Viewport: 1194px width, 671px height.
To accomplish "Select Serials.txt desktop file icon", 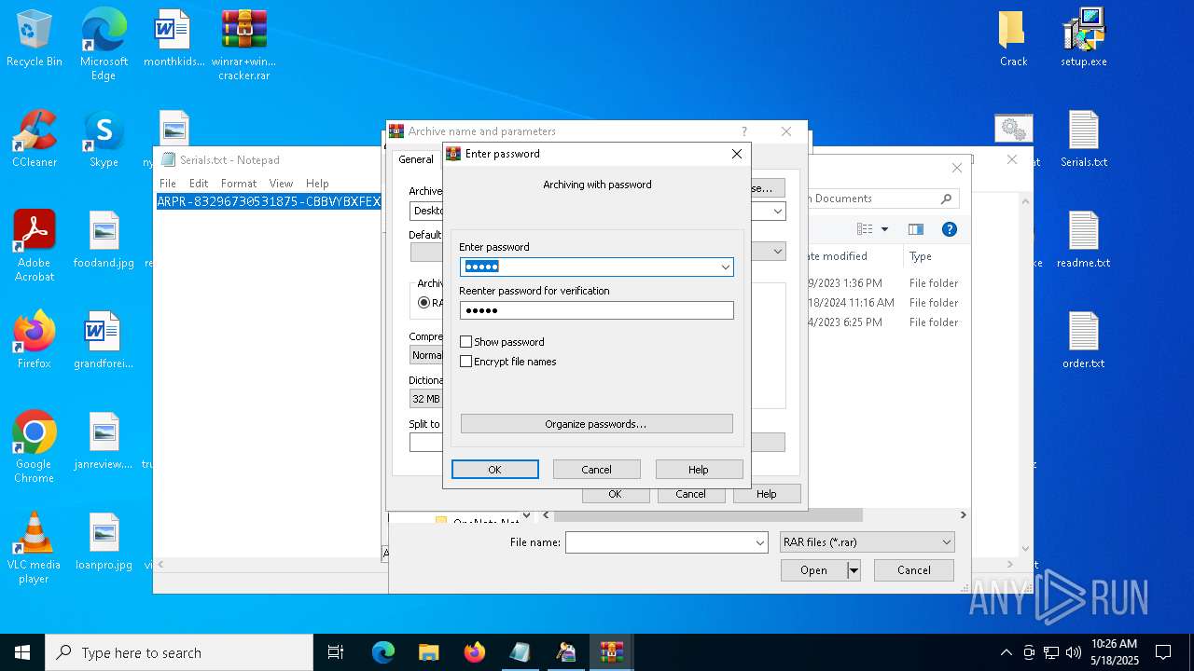I will pos(1083,139).
